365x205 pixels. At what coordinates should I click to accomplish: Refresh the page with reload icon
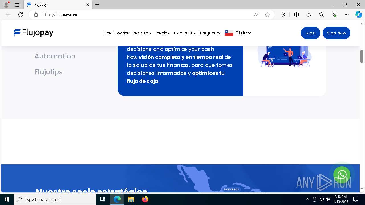[x=21, y=15]
